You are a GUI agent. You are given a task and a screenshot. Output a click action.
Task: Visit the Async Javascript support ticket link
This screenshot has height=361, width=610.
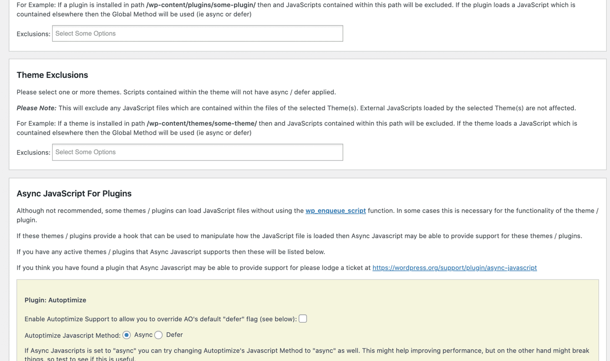(x=454, y=267)
